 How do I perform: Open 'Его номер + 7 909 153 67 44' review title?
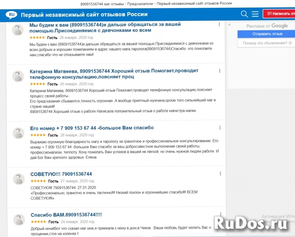tap(92, 128)
